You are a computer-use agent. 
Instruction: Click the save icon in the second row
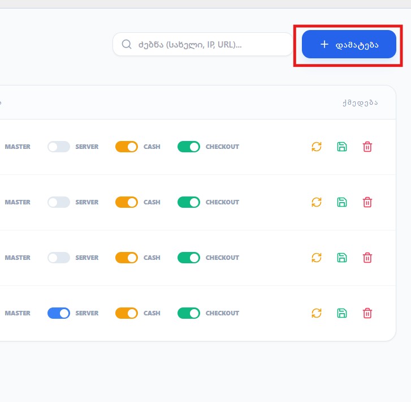[342, 202]
